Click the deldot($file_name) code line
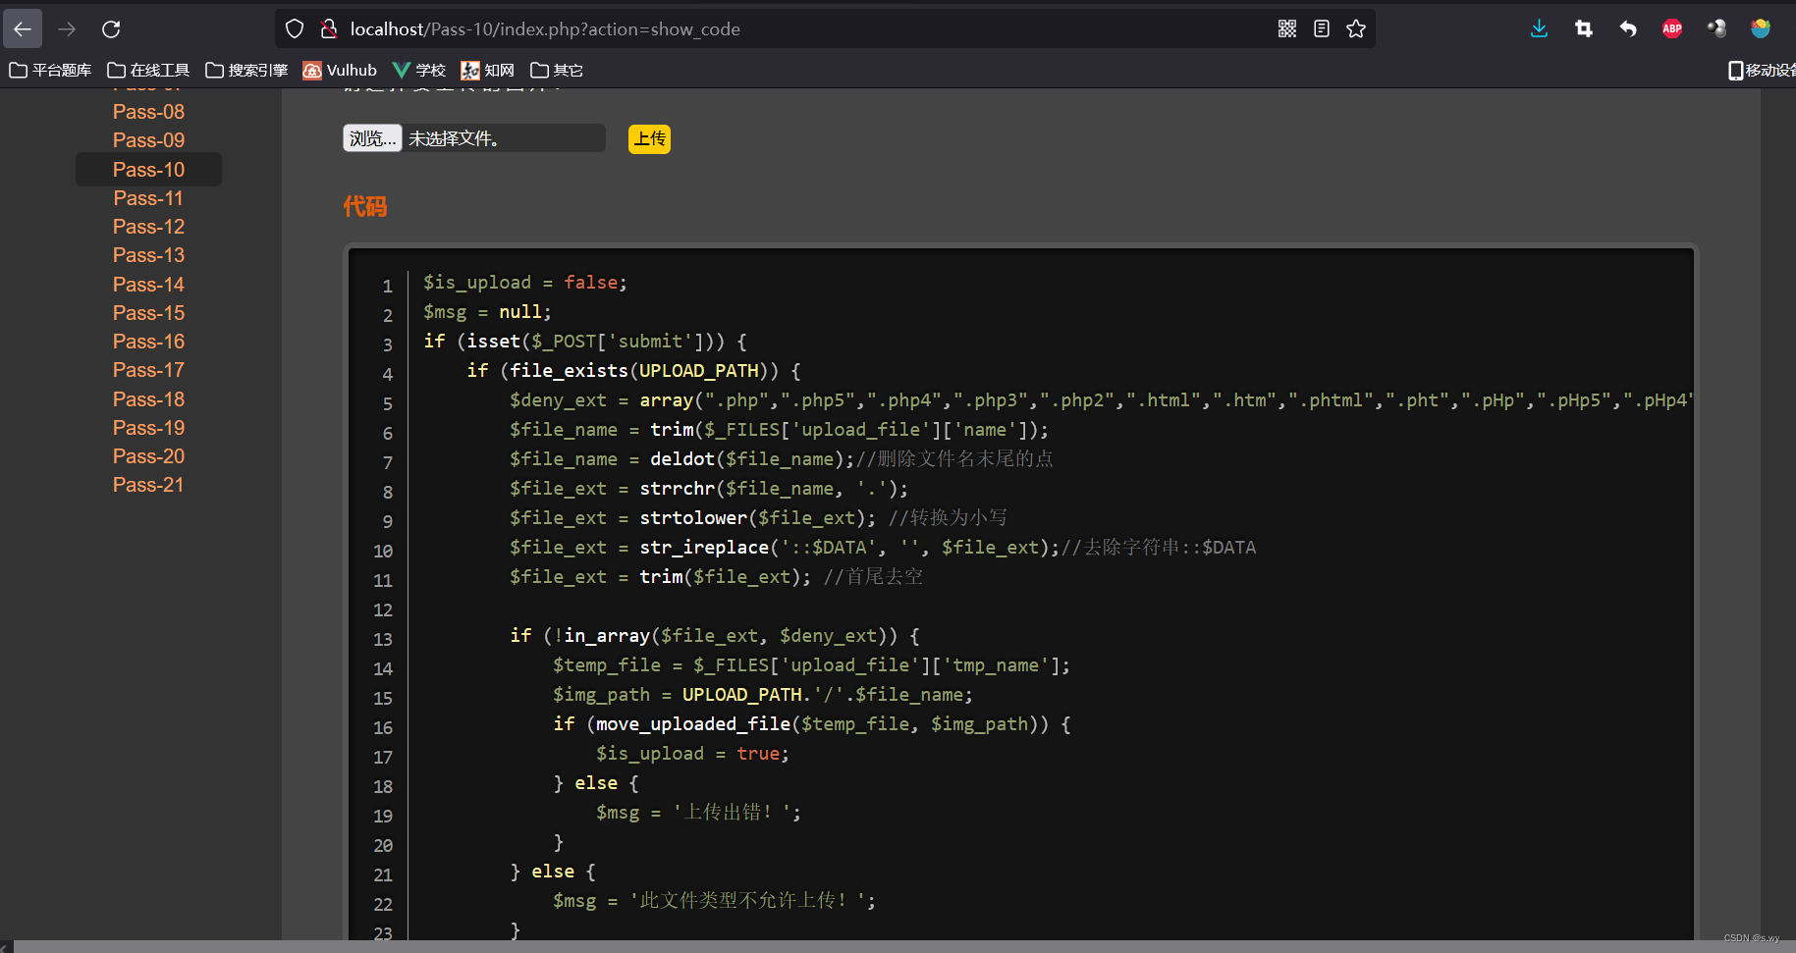 781,458
